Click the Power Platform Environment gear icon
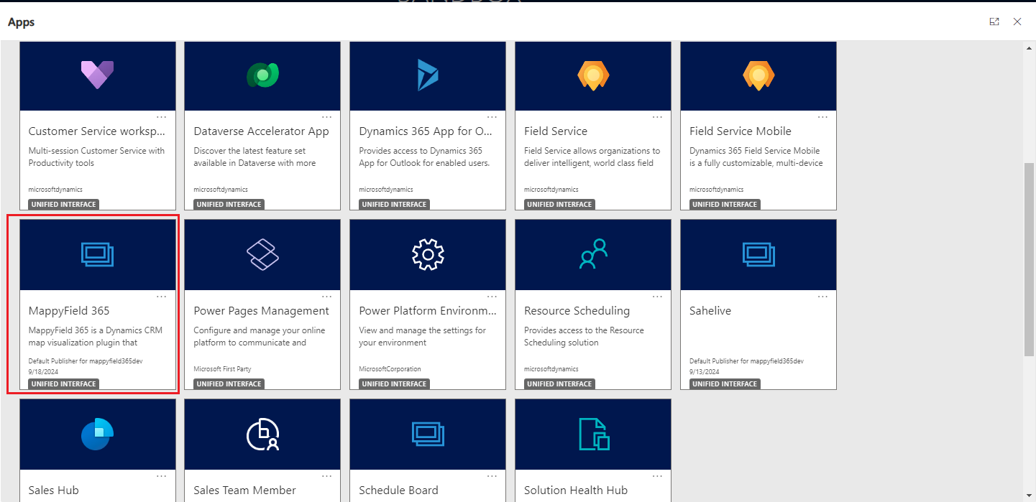The image size is (1036, 502). coord(428,254)
